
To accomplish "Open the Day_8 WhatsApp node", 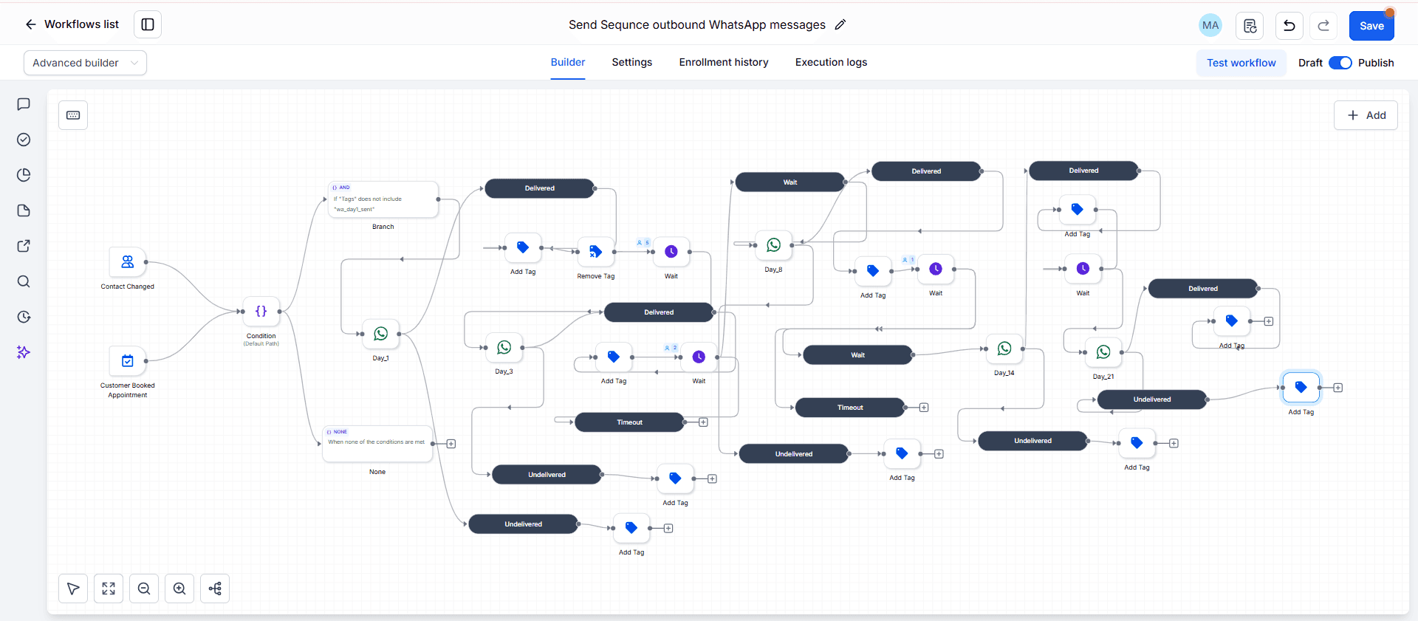I will point(774,245).
